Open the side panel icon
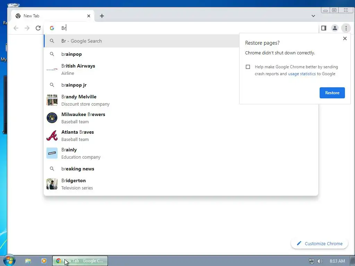This screenshot has width=355, height=266. [324, 28]
